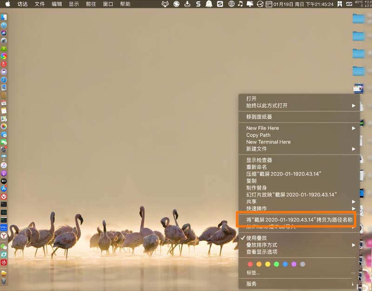Click the globe icon in the menu bar
This screenshot has height=291, width=372.
[232, 4]
